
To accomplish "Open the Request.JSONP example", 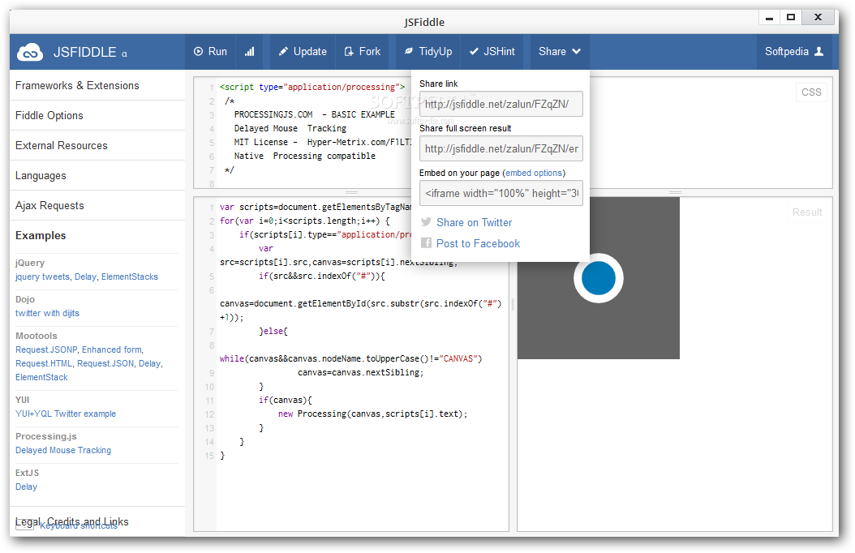I will point(46,349).
